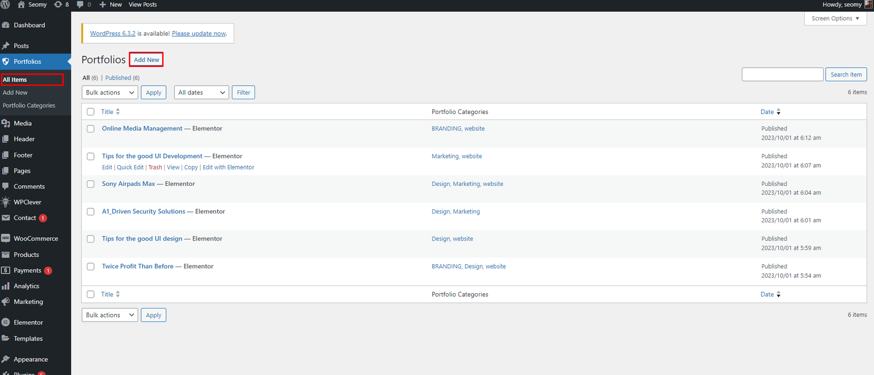This screenshot has height=375, width=874.
Task: Click the Footer menu icon
Action: 6,155
